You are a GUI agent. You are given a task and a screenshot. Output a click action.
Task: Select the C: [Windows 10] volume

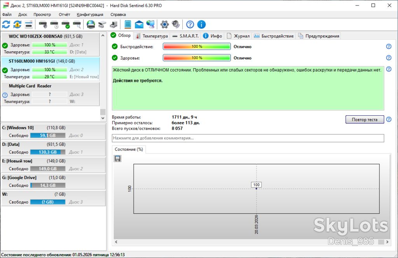(x=53, y=131)
